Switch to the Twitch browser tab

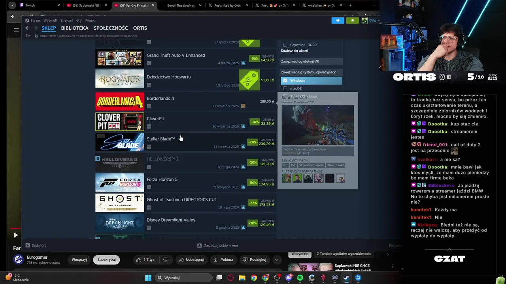[39, 6]
